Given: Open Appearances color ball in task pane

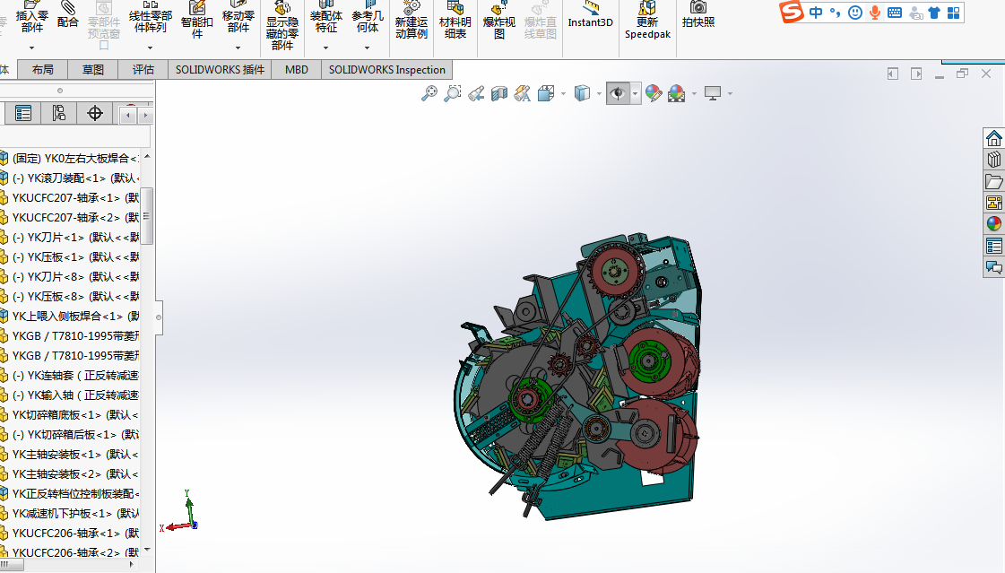Looking at the screenshot, I should click(994, 223).
